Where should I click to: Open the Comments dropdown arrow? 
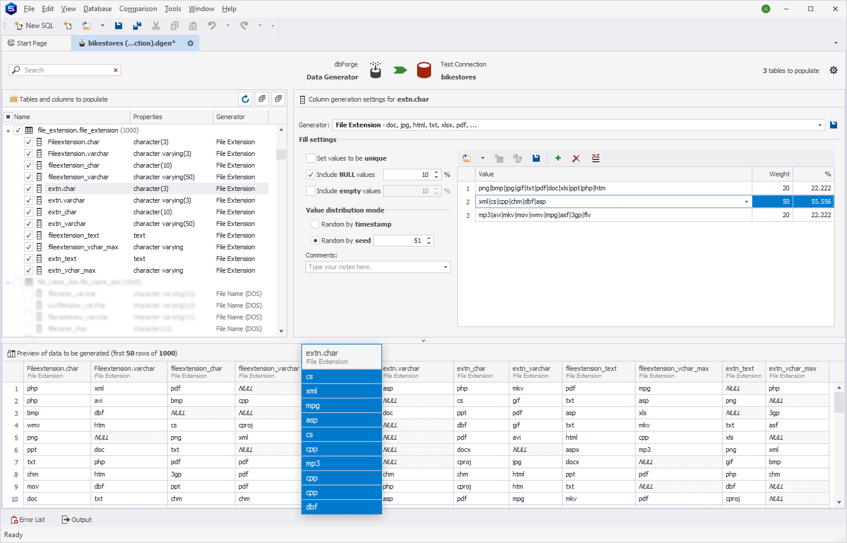(446, 267)
